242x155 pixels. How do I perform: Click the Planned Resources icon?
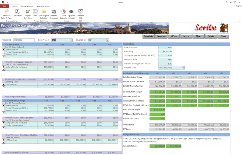click(x=54, y=14)
